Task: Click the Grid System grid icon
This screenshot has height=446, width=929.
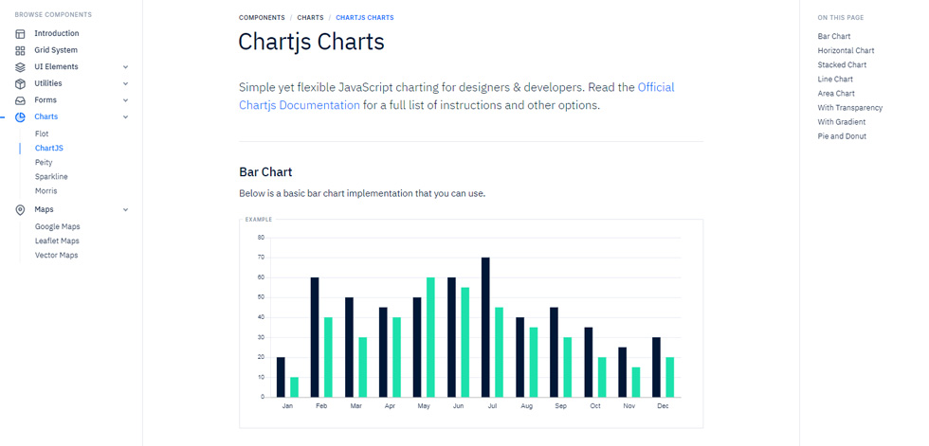Action: coord(20,50)
